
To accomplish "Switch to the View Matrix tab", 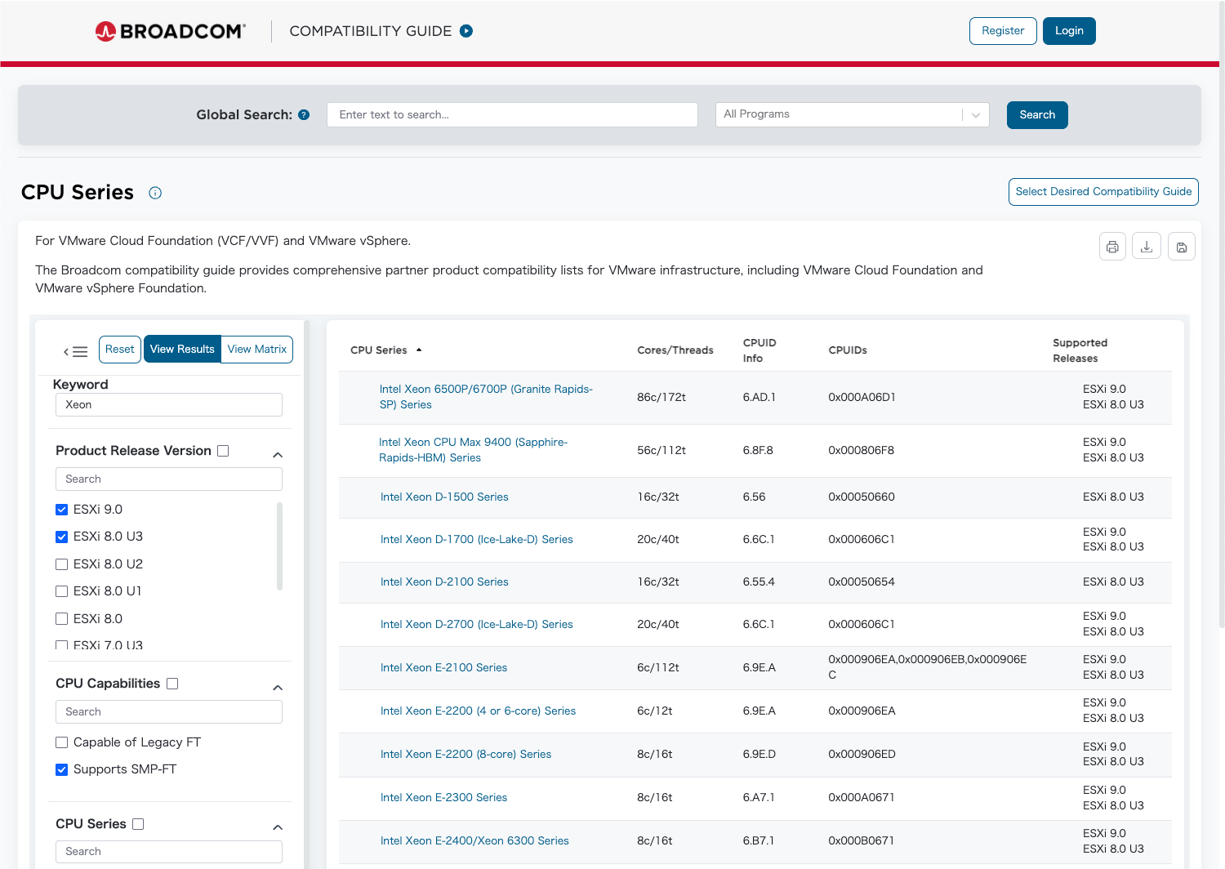I will pos(256,349).
